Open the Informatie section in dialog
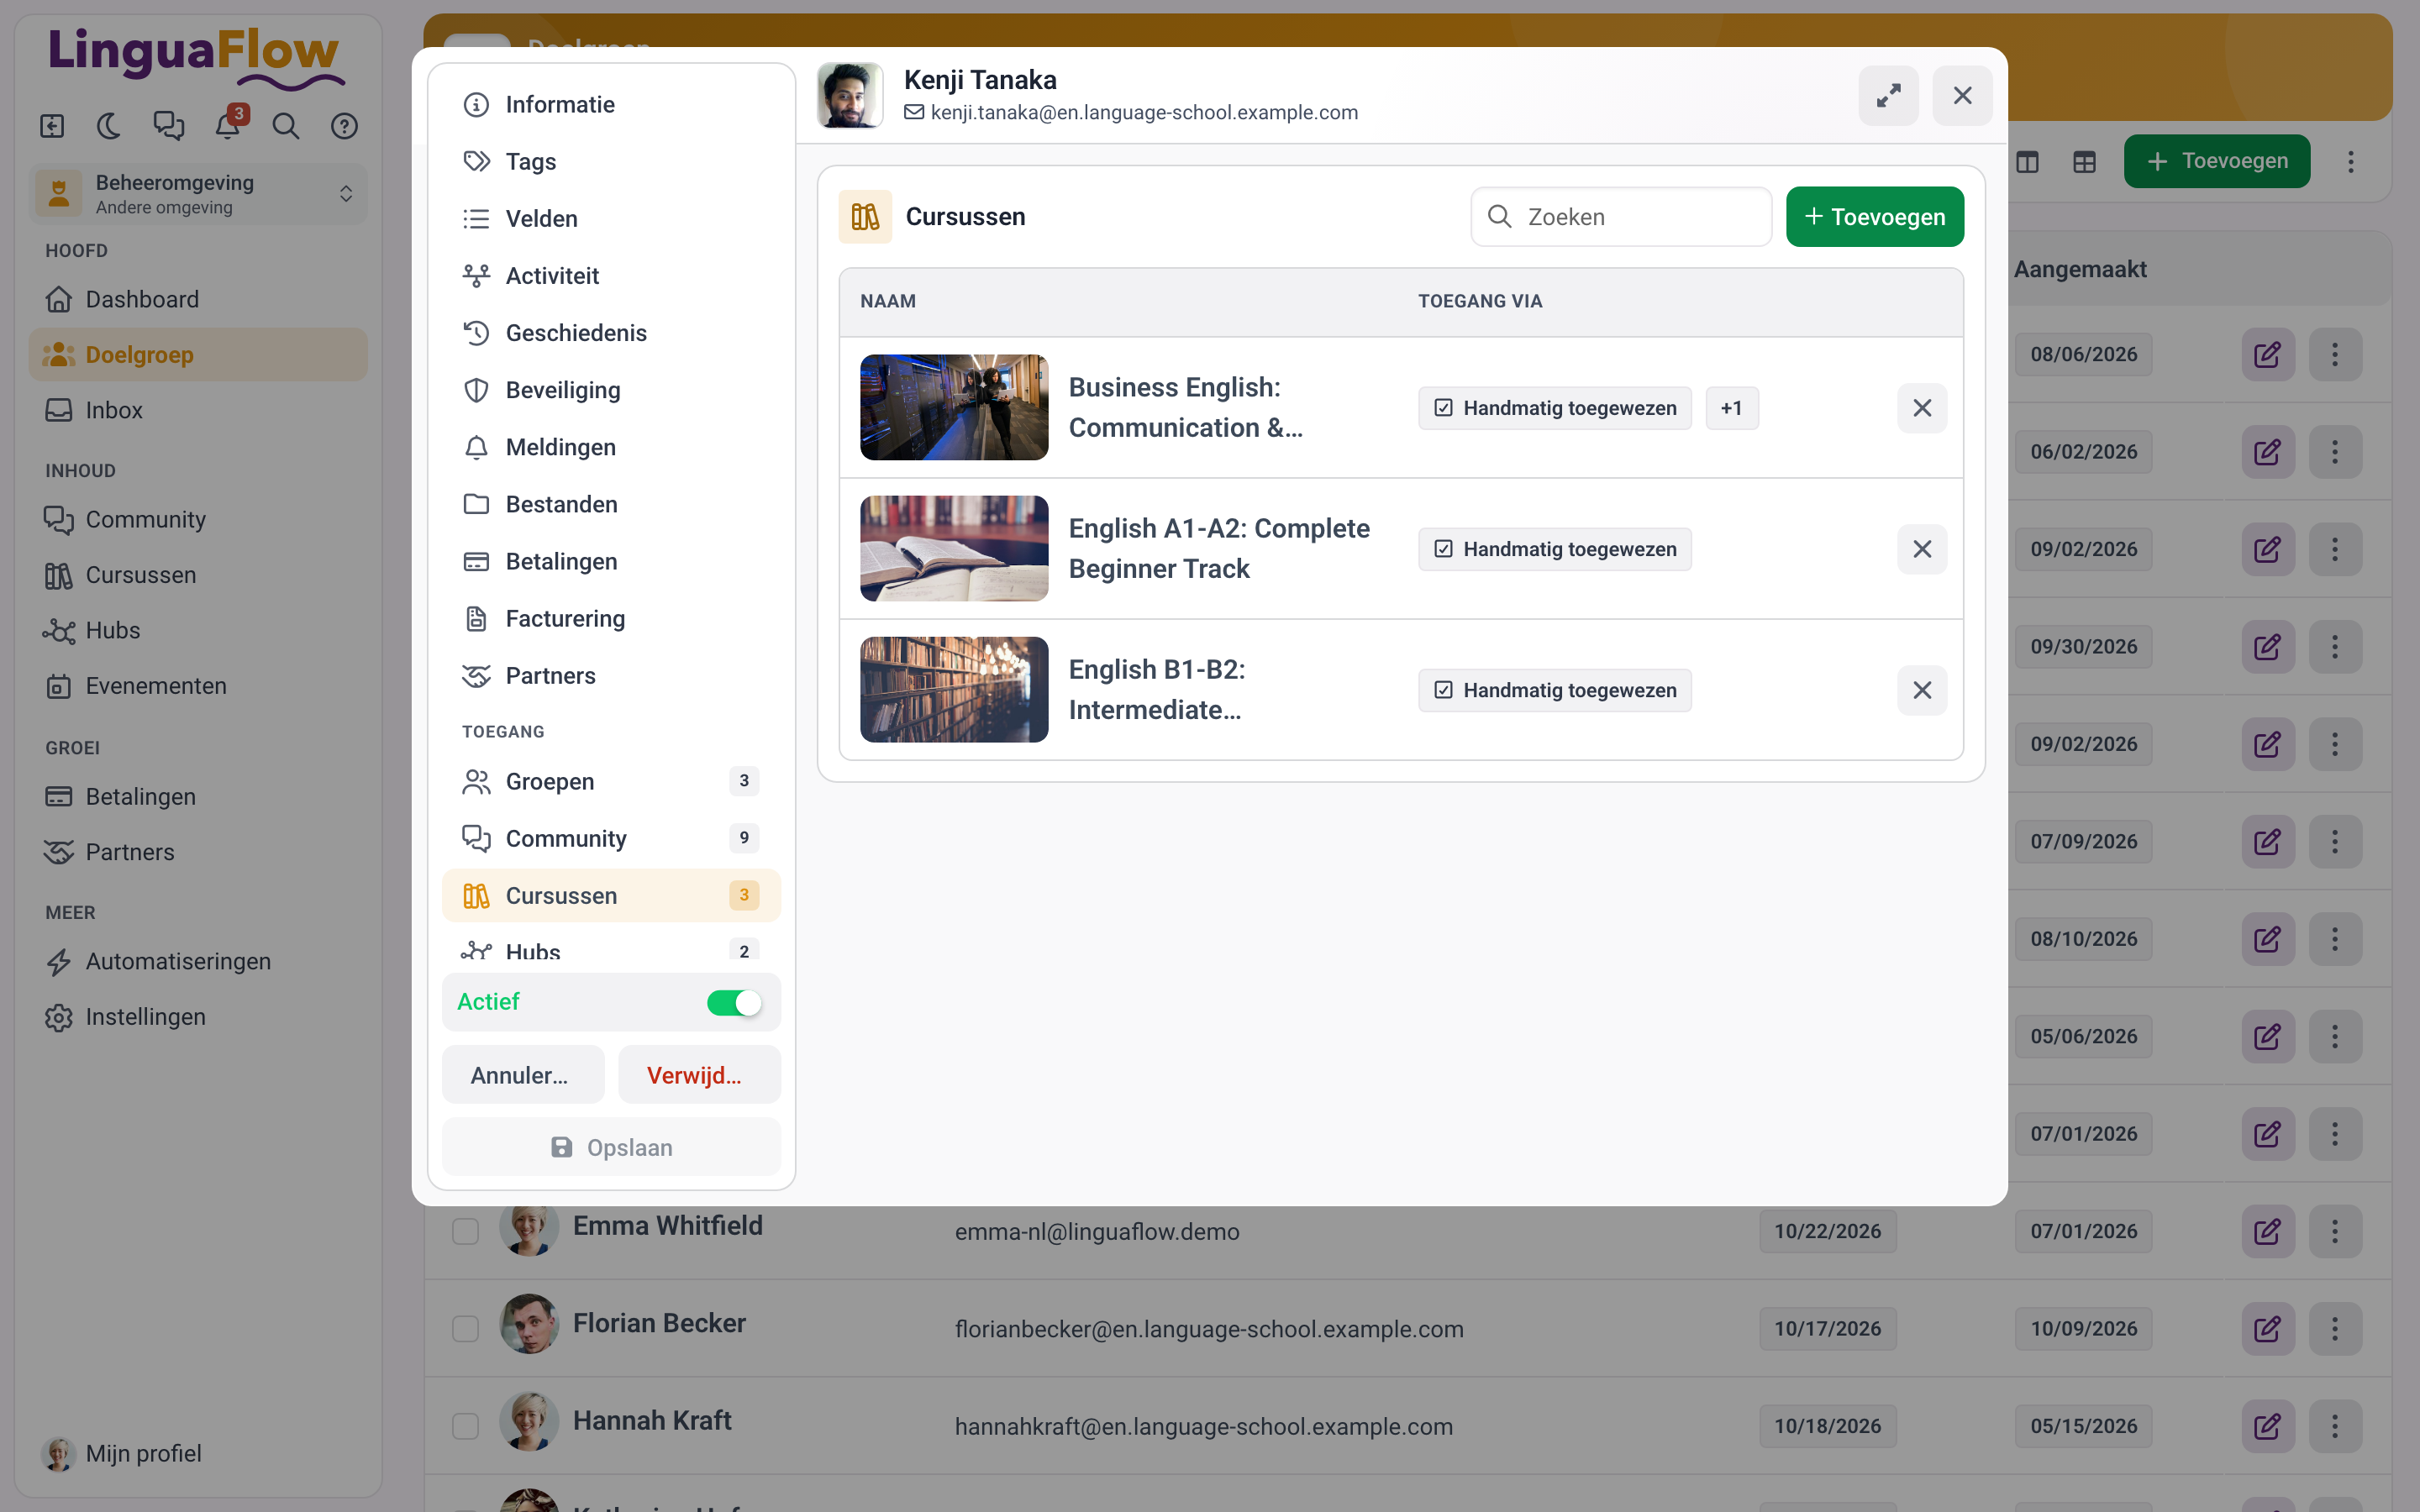 [611, 104]
